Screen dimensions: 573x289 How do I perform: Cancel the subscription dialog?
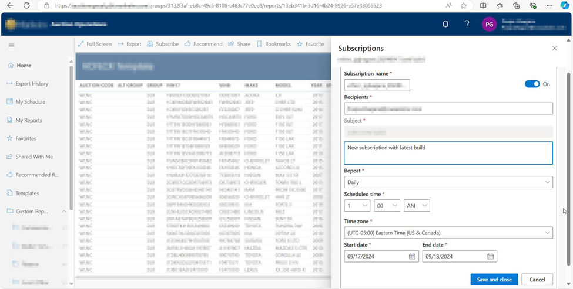click(537, 280)
